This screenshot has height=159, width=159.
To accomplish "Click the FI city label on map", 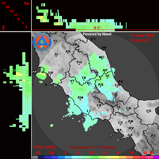I will (55, 41).
